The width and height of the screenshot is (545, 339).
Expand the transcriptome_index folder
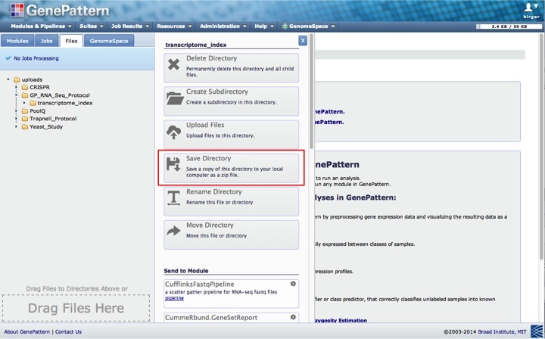[x=24, y=103]
